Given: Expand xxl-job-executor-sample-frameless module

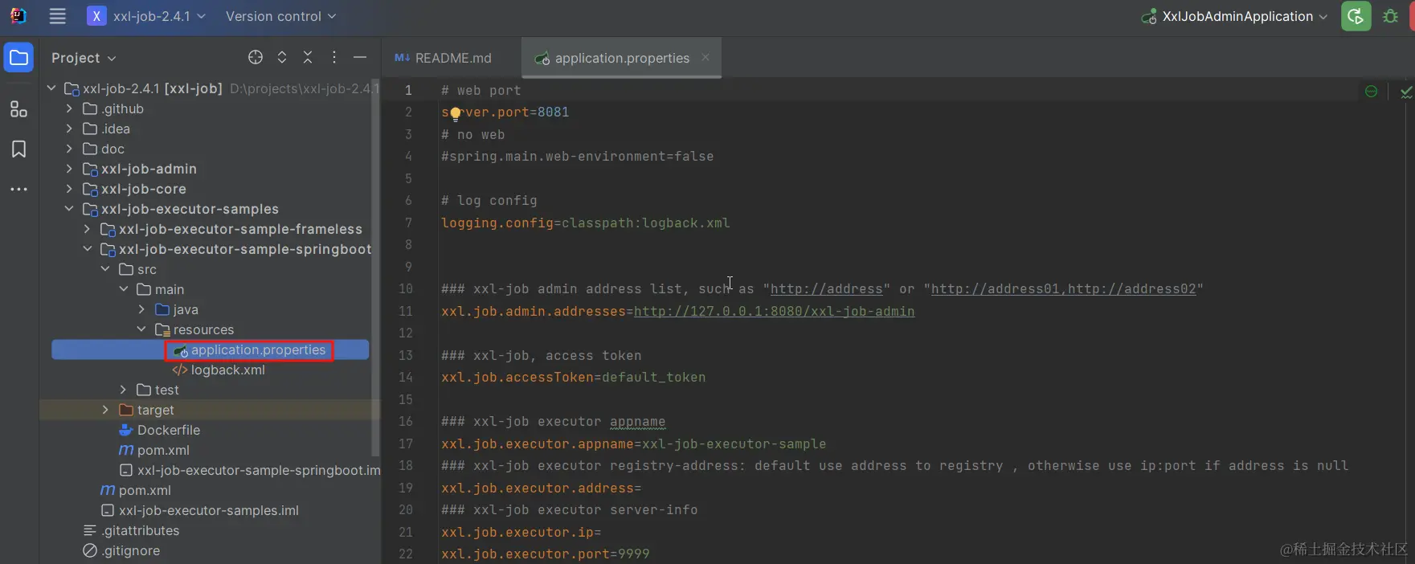Looking at the screenshot, I should coord(88,229).
